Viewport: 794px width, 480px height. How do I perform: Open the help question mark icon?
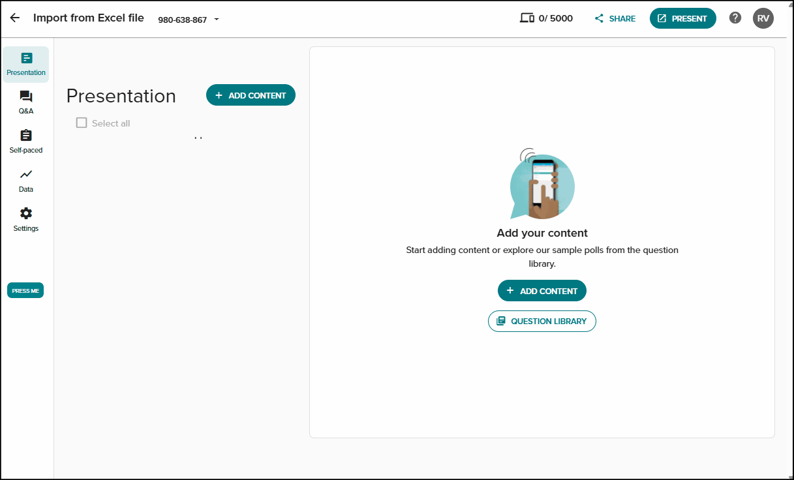735,18
